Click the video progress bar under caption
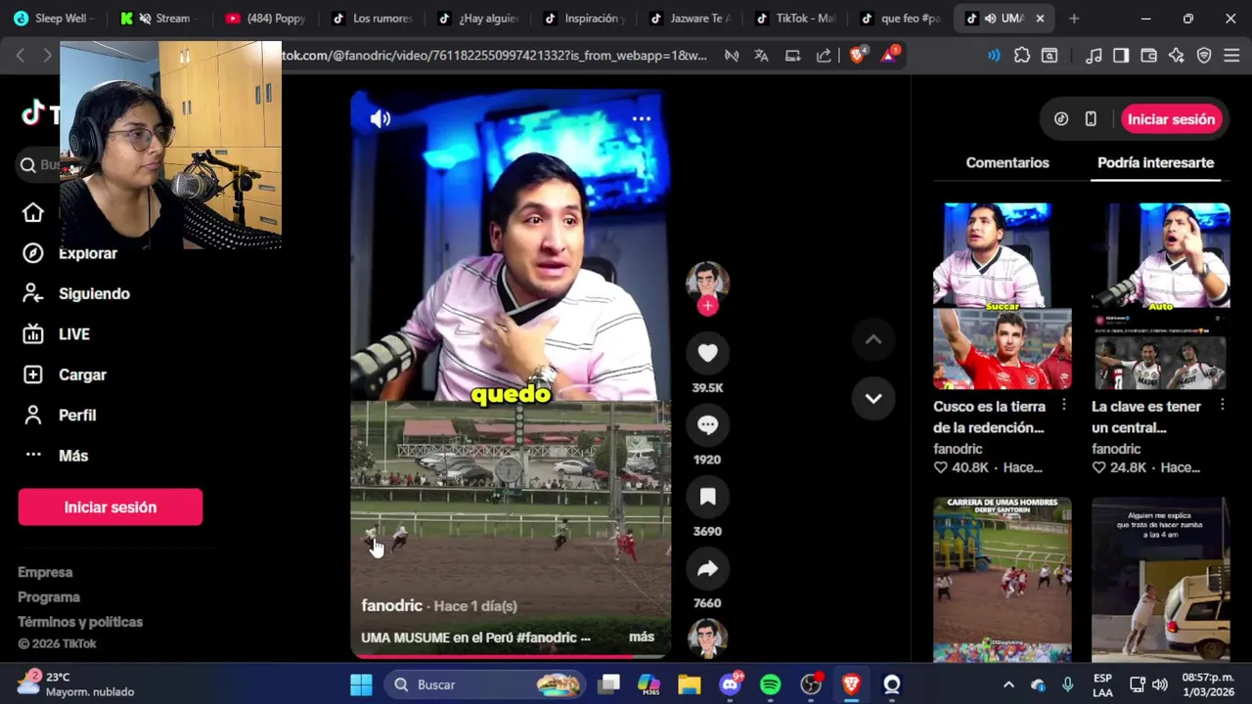The image size is (1252, 704). [x=511, y=656]
